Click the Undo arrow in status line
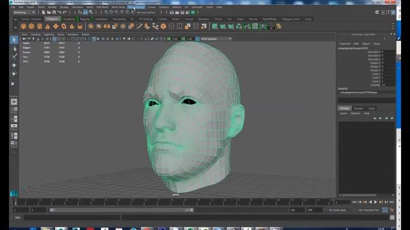 pos(60,12)
